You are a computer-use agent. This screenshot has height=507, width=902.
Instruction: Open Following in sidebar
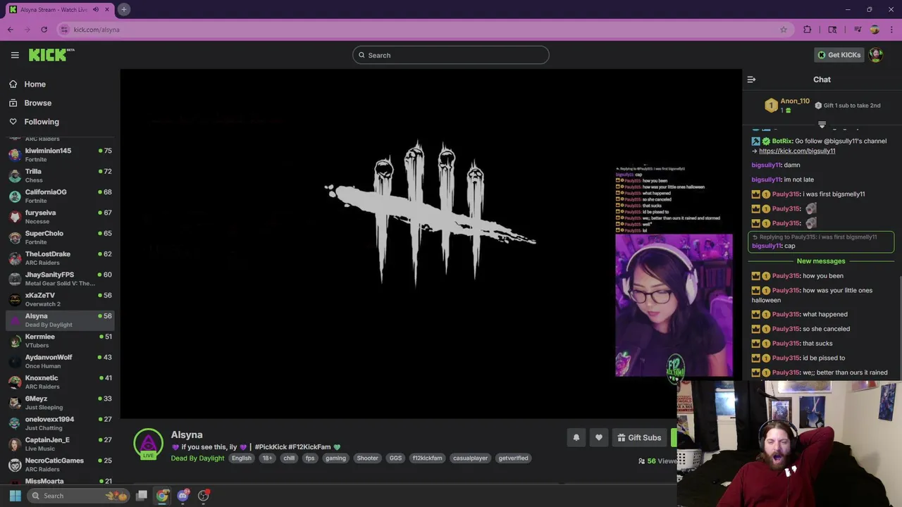pos(42,122)
